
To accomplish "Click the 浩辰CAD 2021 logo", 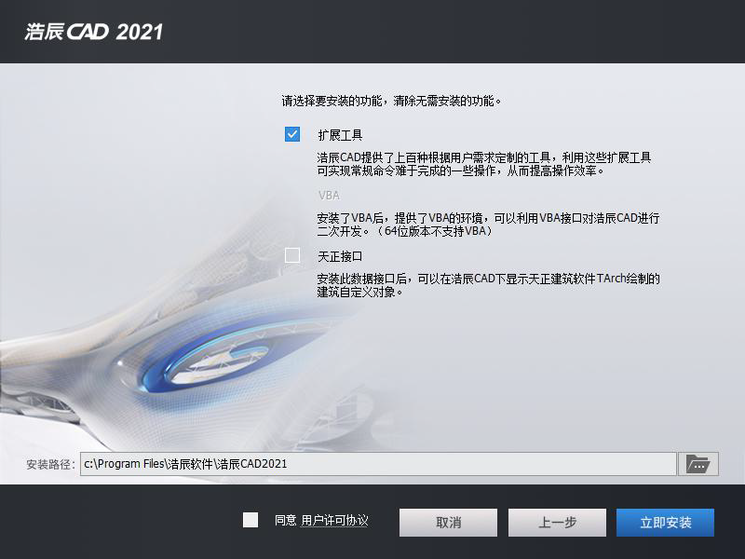I will 94,32.
